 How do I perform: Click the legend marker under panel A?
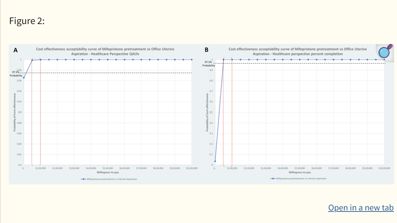click(x=83, y=179)
